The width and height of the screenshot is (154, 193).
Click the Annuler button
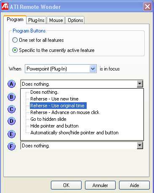tap(100, 185)
